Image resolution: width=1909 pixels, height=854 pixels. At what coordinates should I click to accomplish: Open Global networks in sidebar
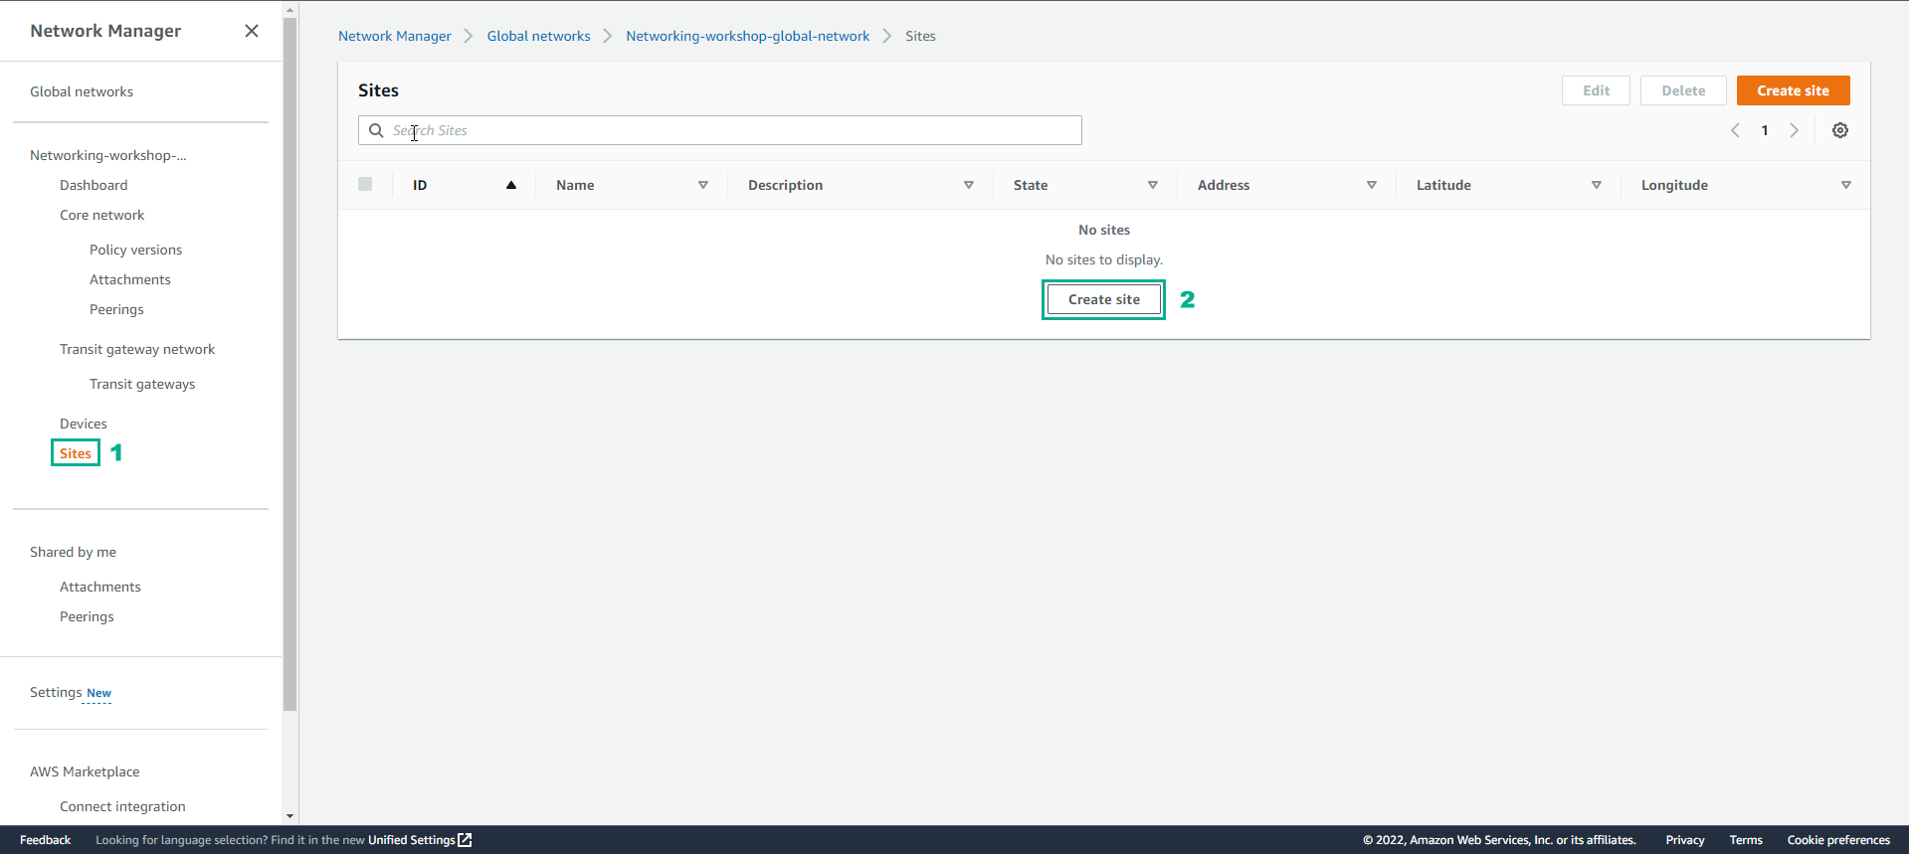pos(82,91)
